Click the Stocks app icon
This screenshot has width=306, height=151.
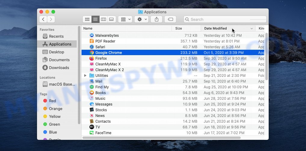pos(92,110)
